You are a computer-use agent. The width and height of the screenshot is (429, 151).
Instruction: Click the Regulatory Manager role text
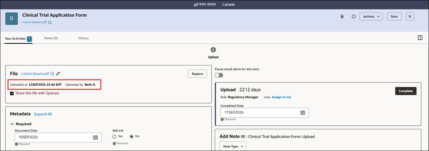coord(243,97)
